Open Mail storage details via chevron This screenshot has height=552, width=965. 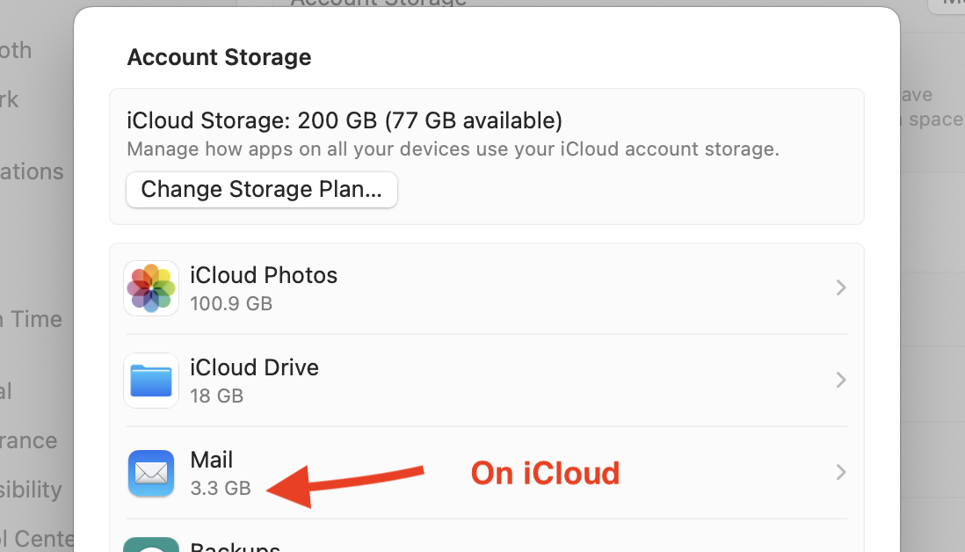pos(841,472)
